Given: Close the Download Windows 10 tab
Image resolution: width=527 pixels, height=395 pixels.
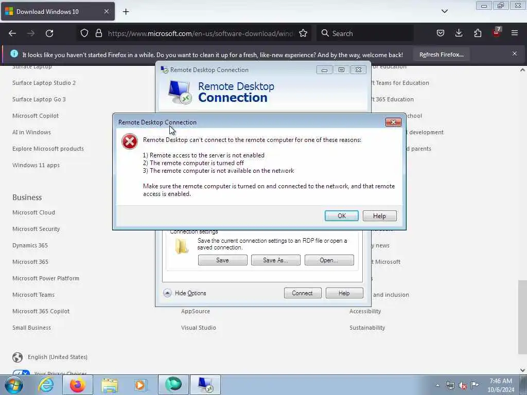Looking at the screenshot, I should [x=106, y=11].
